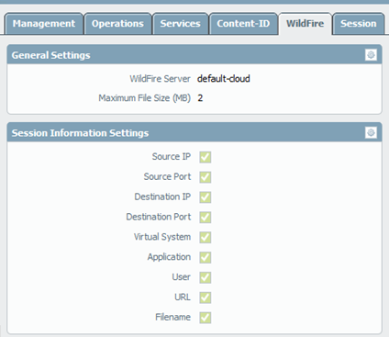389x337 pixels.
Task: Click the default-cloud server value
Action: pos(224,79)
